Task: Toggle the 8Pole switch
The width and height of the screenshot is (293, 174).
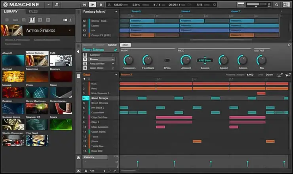Action: pos(167,60)
